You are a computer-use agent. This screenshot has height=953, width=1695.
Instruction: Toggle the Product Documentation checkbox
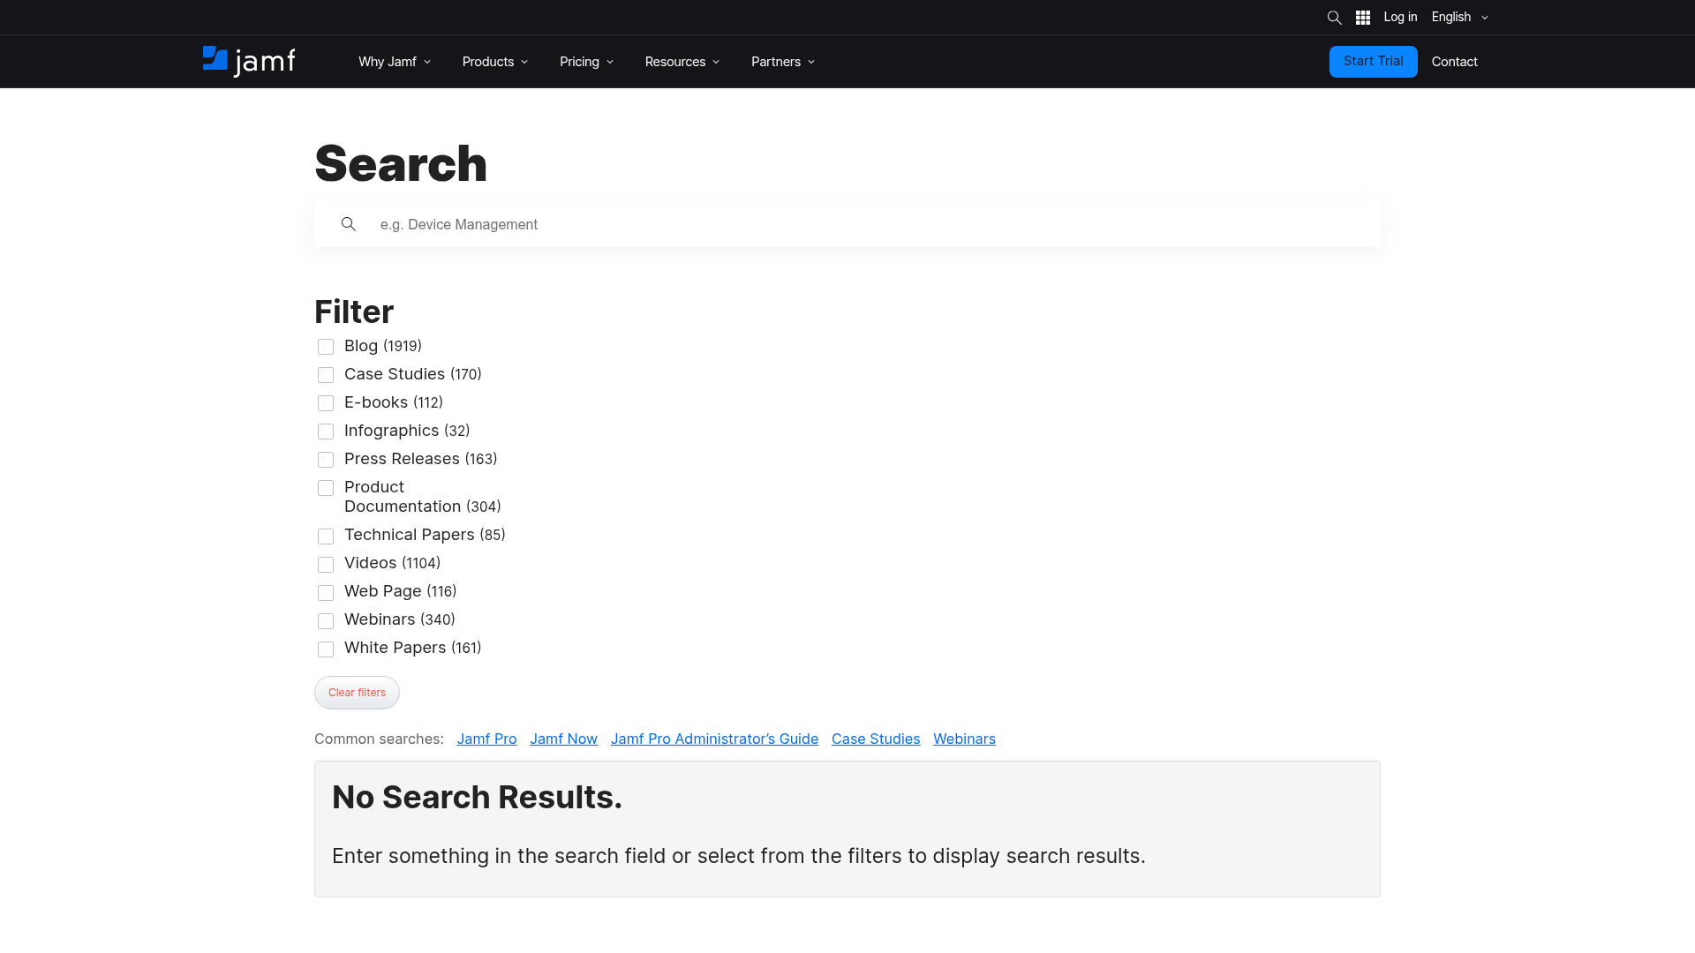coord(326,488)
